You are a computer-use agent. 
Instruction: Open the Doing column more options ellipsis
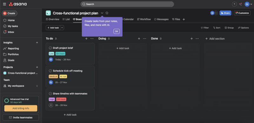point(144,39)
